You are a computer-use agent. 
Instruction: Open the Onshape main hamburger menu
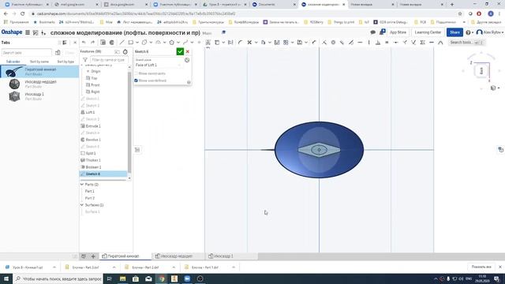pos(28,32)
